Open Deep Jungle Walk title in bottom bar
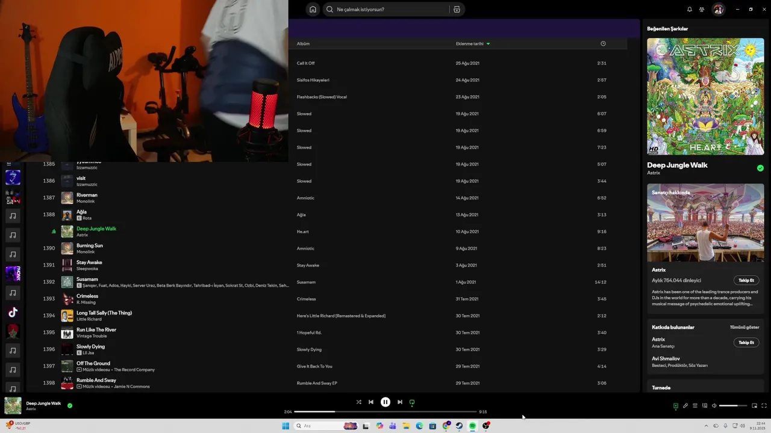 tap(43, 403)
